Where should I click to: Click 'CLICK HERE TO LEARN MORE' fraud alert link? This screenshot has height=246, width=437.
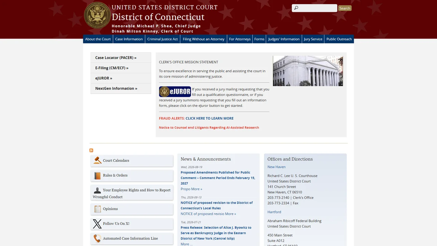(x=210, y=118)
